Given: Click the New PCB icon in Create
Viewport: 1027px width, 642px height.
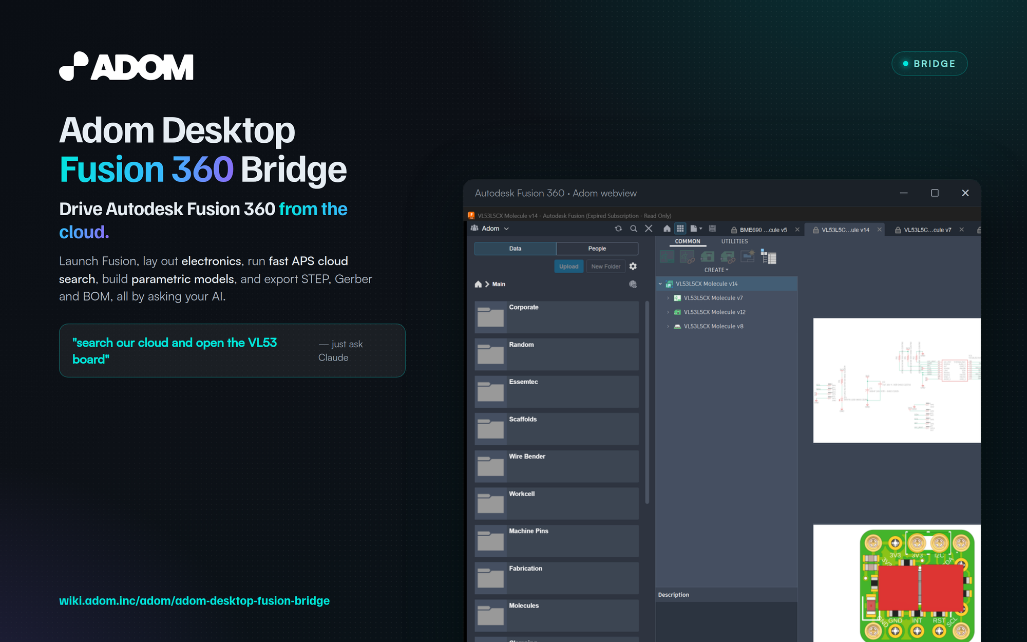Looking at the screenshot, I should 708,256.
